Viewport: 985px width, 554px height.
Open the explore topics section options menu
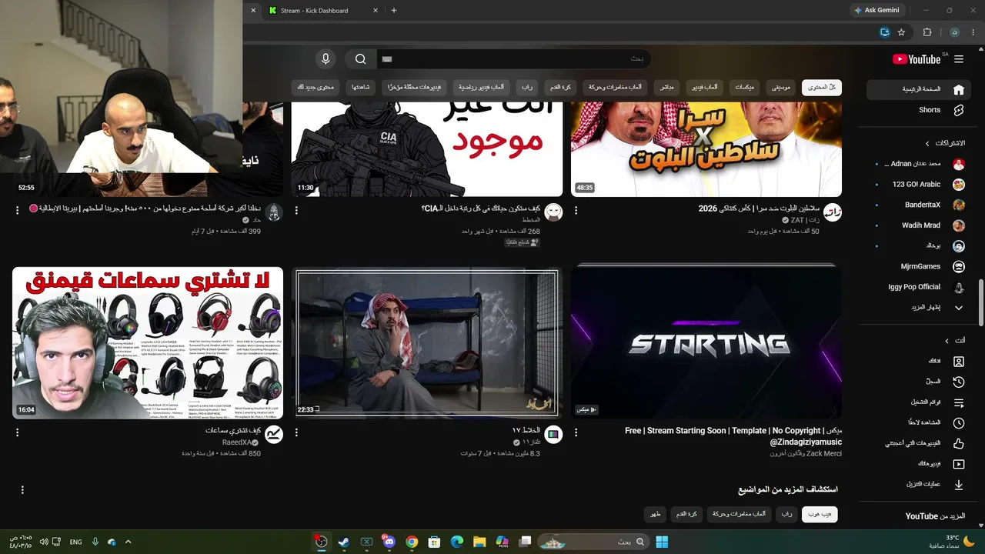point(22,489)
